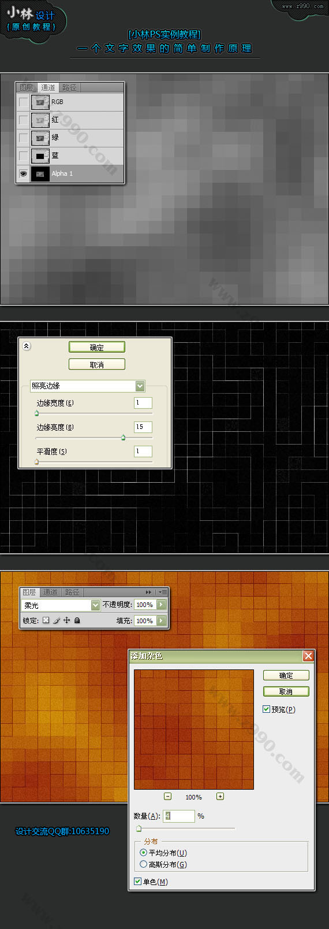Click the 边缘亮度 slider handle

pos(123,438)
